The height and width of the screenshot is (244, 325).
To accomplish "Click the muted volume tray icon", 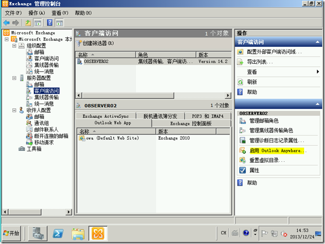I will point(284,234).
